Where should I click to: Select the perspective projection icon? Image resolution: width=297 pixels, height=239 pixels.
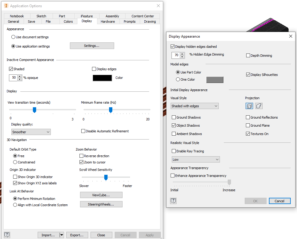coord(259,106)
